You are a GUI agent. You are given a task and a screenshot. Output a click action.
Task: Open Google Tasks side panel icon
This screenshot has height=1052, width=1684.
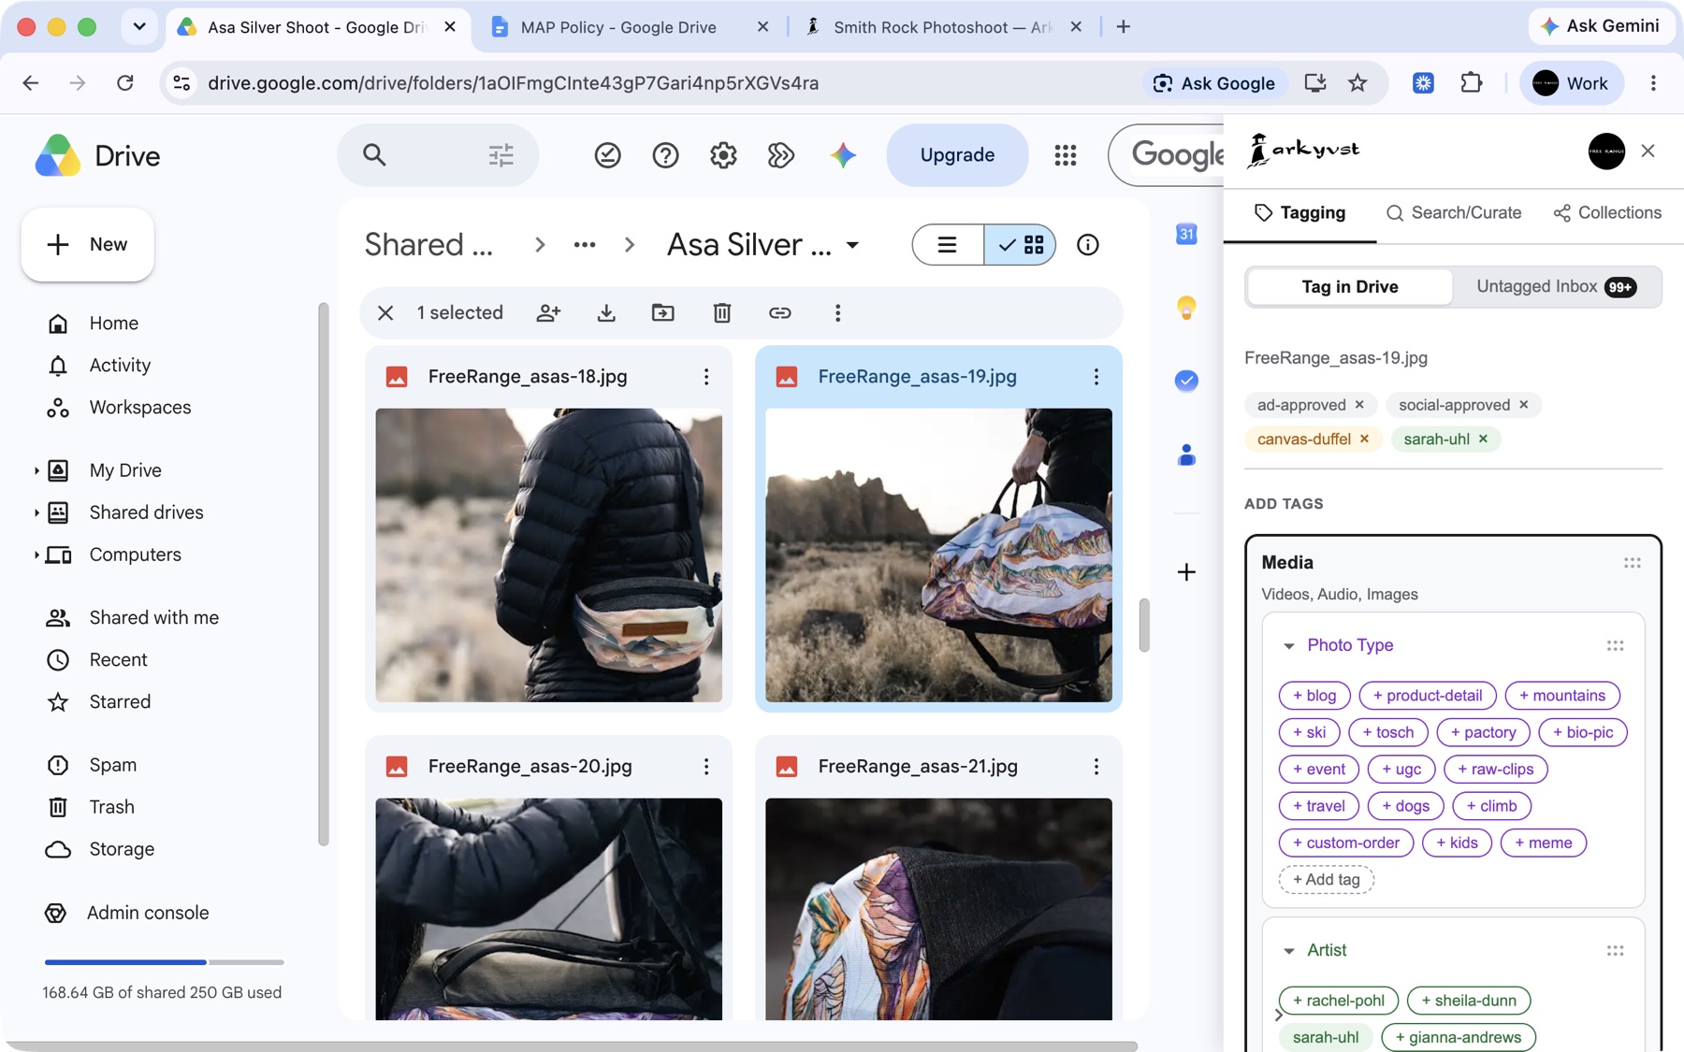tap(1186, 381)
